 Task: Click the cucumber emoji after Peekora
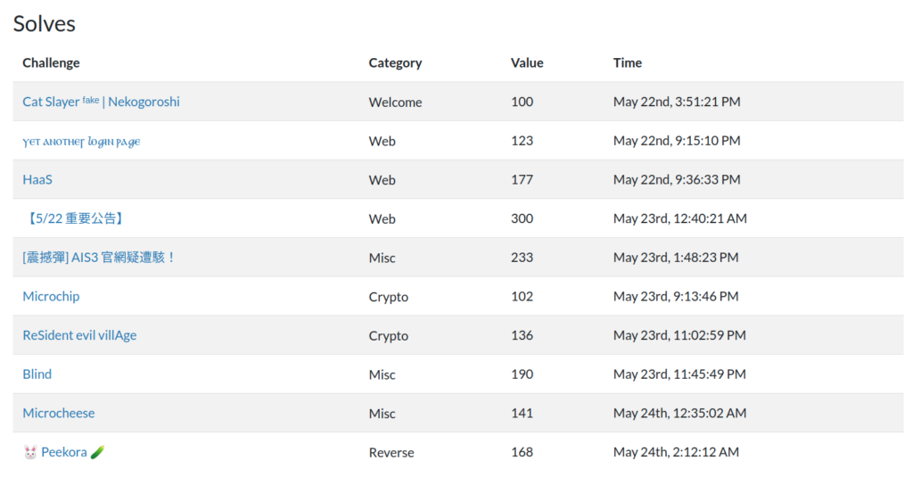tap(98, 453)
